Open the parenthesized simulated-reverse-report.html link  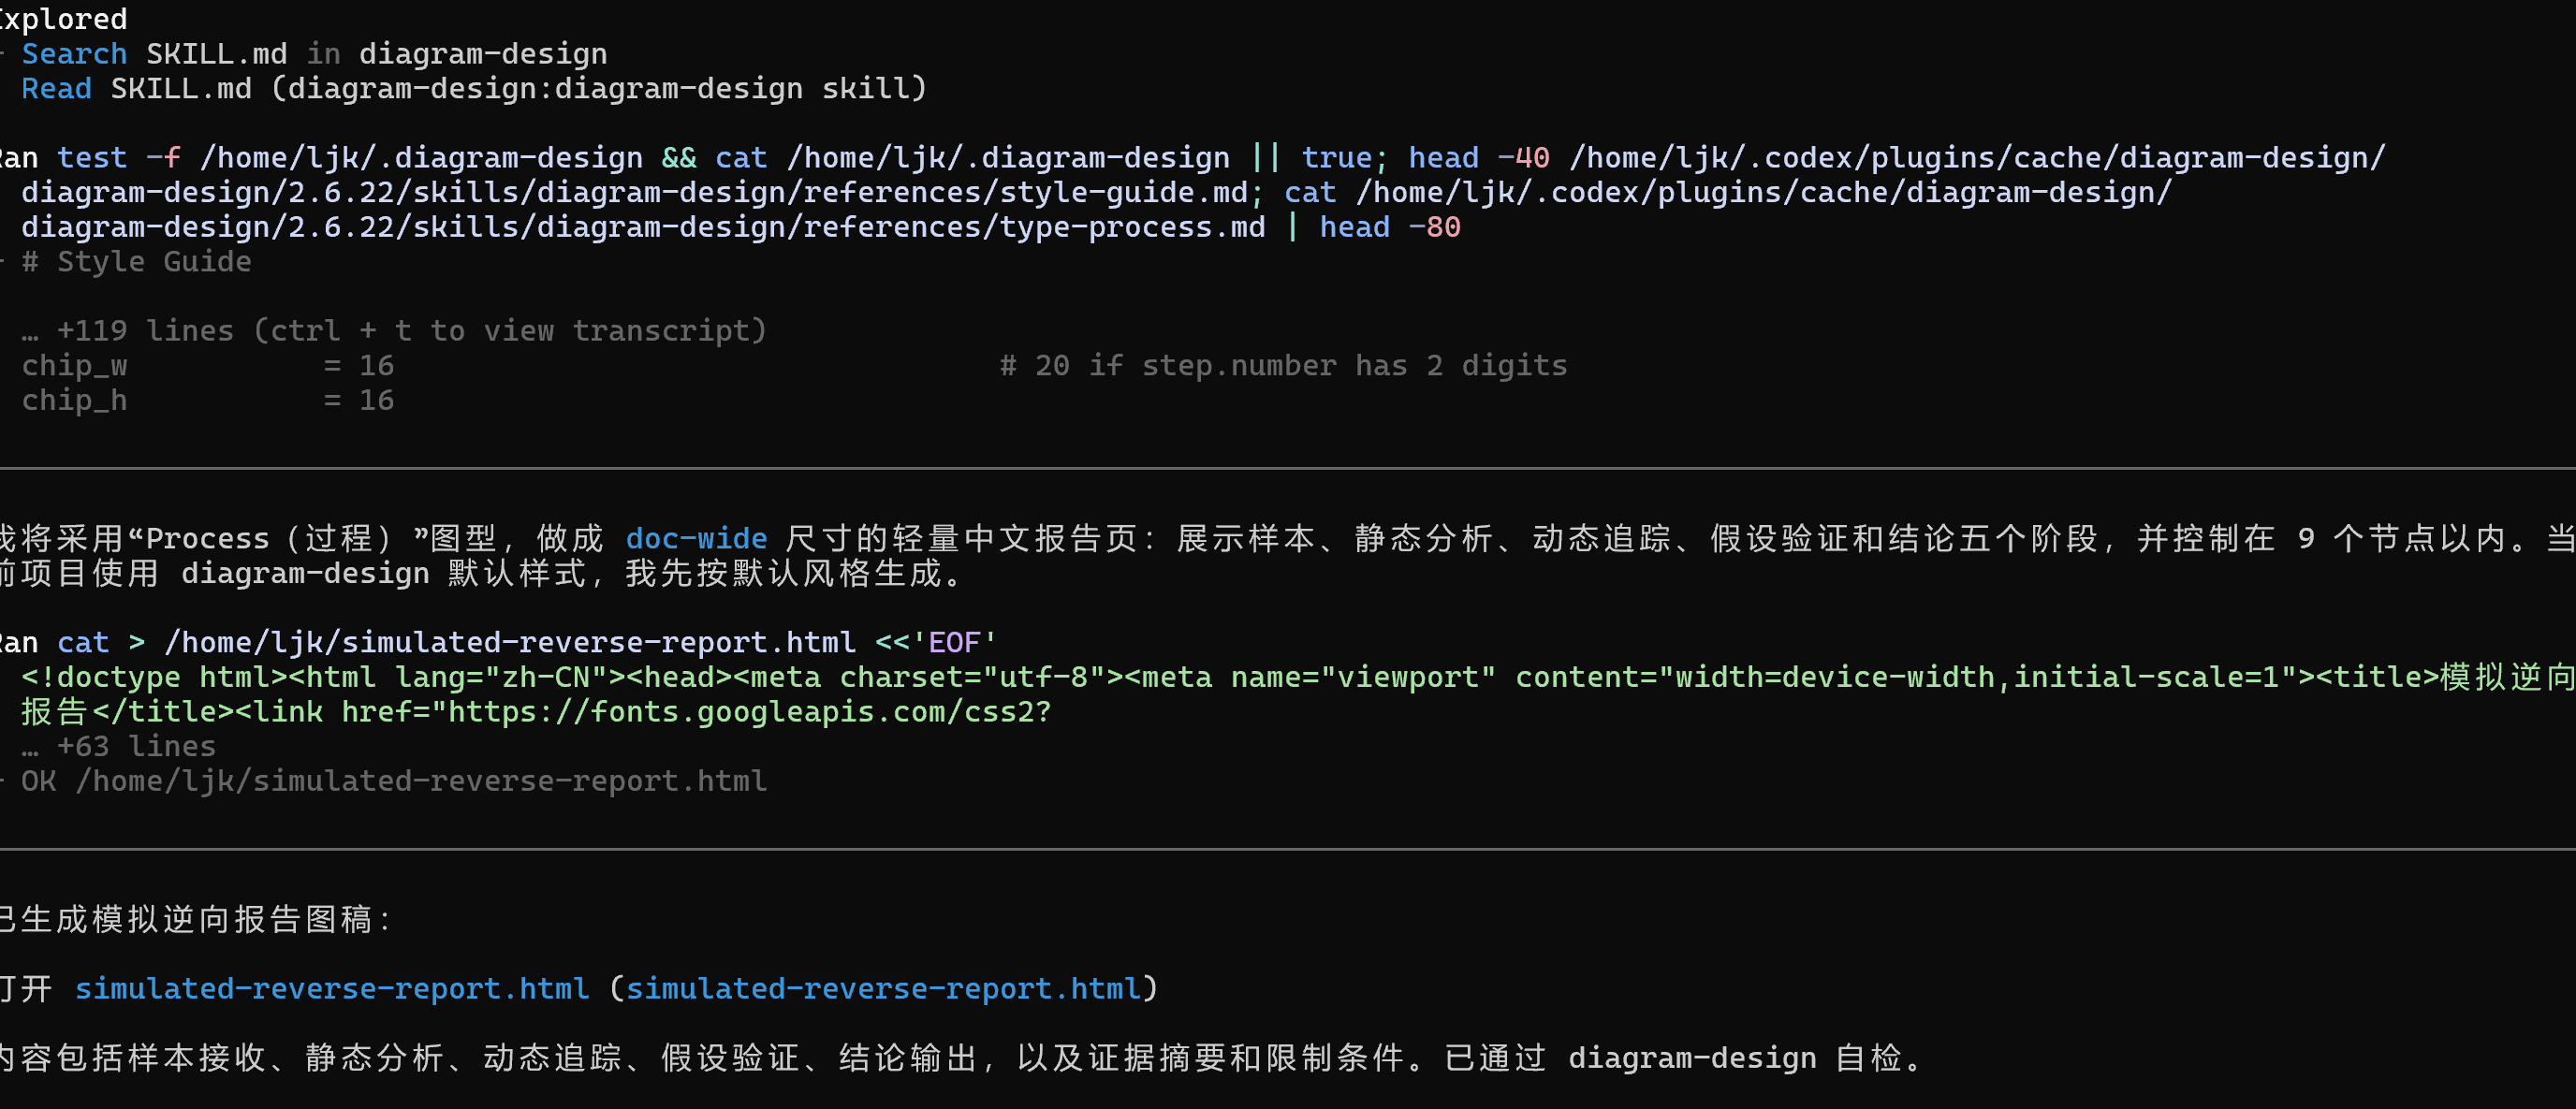(883, 989)
